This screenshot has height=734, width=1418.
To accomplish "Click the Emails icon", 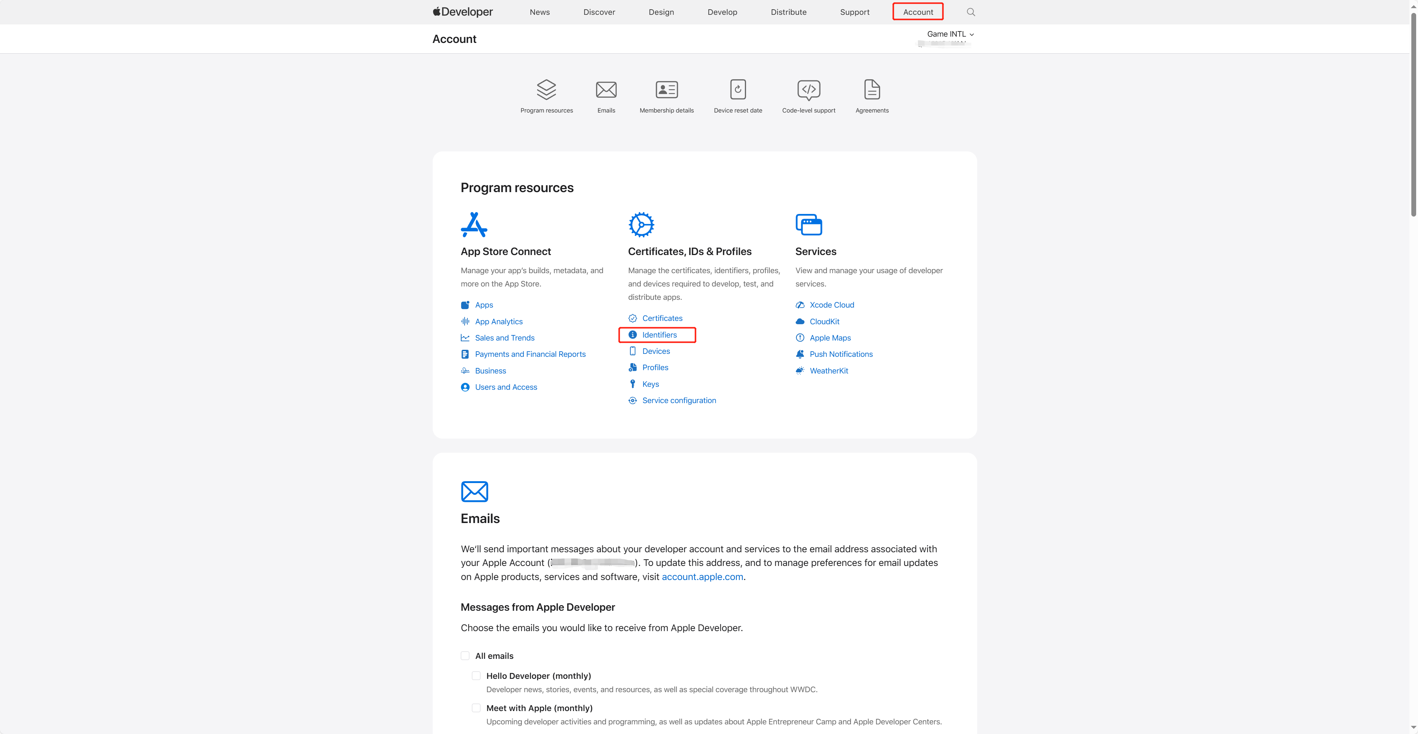I will [606, 88].
